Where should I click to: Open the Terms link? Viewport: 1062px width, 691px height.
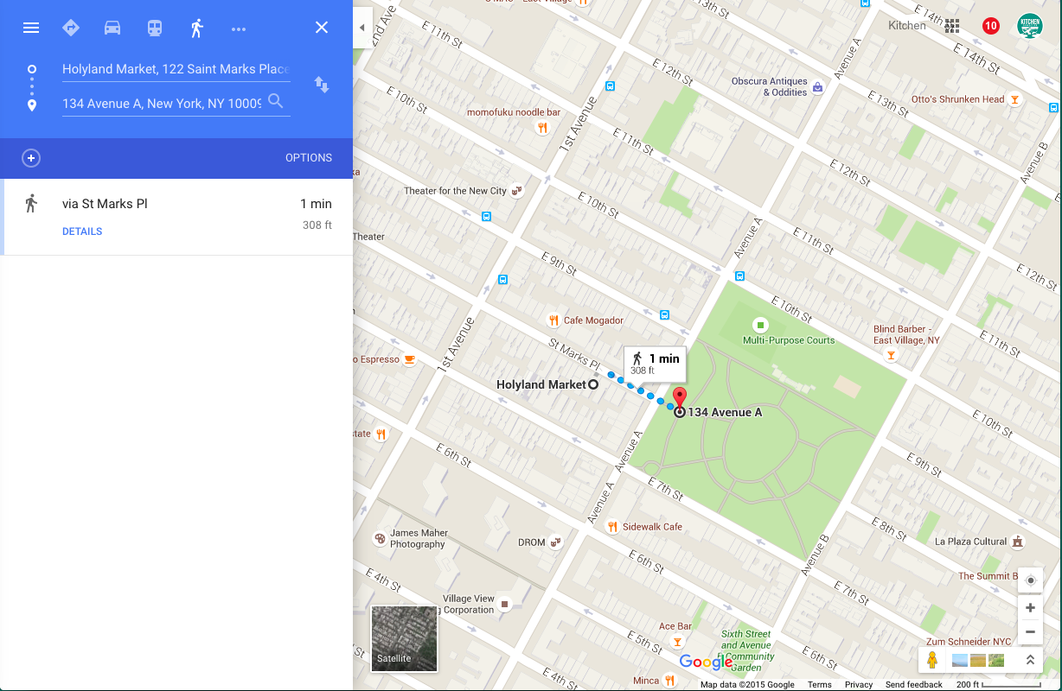click(x=819, y=685)
